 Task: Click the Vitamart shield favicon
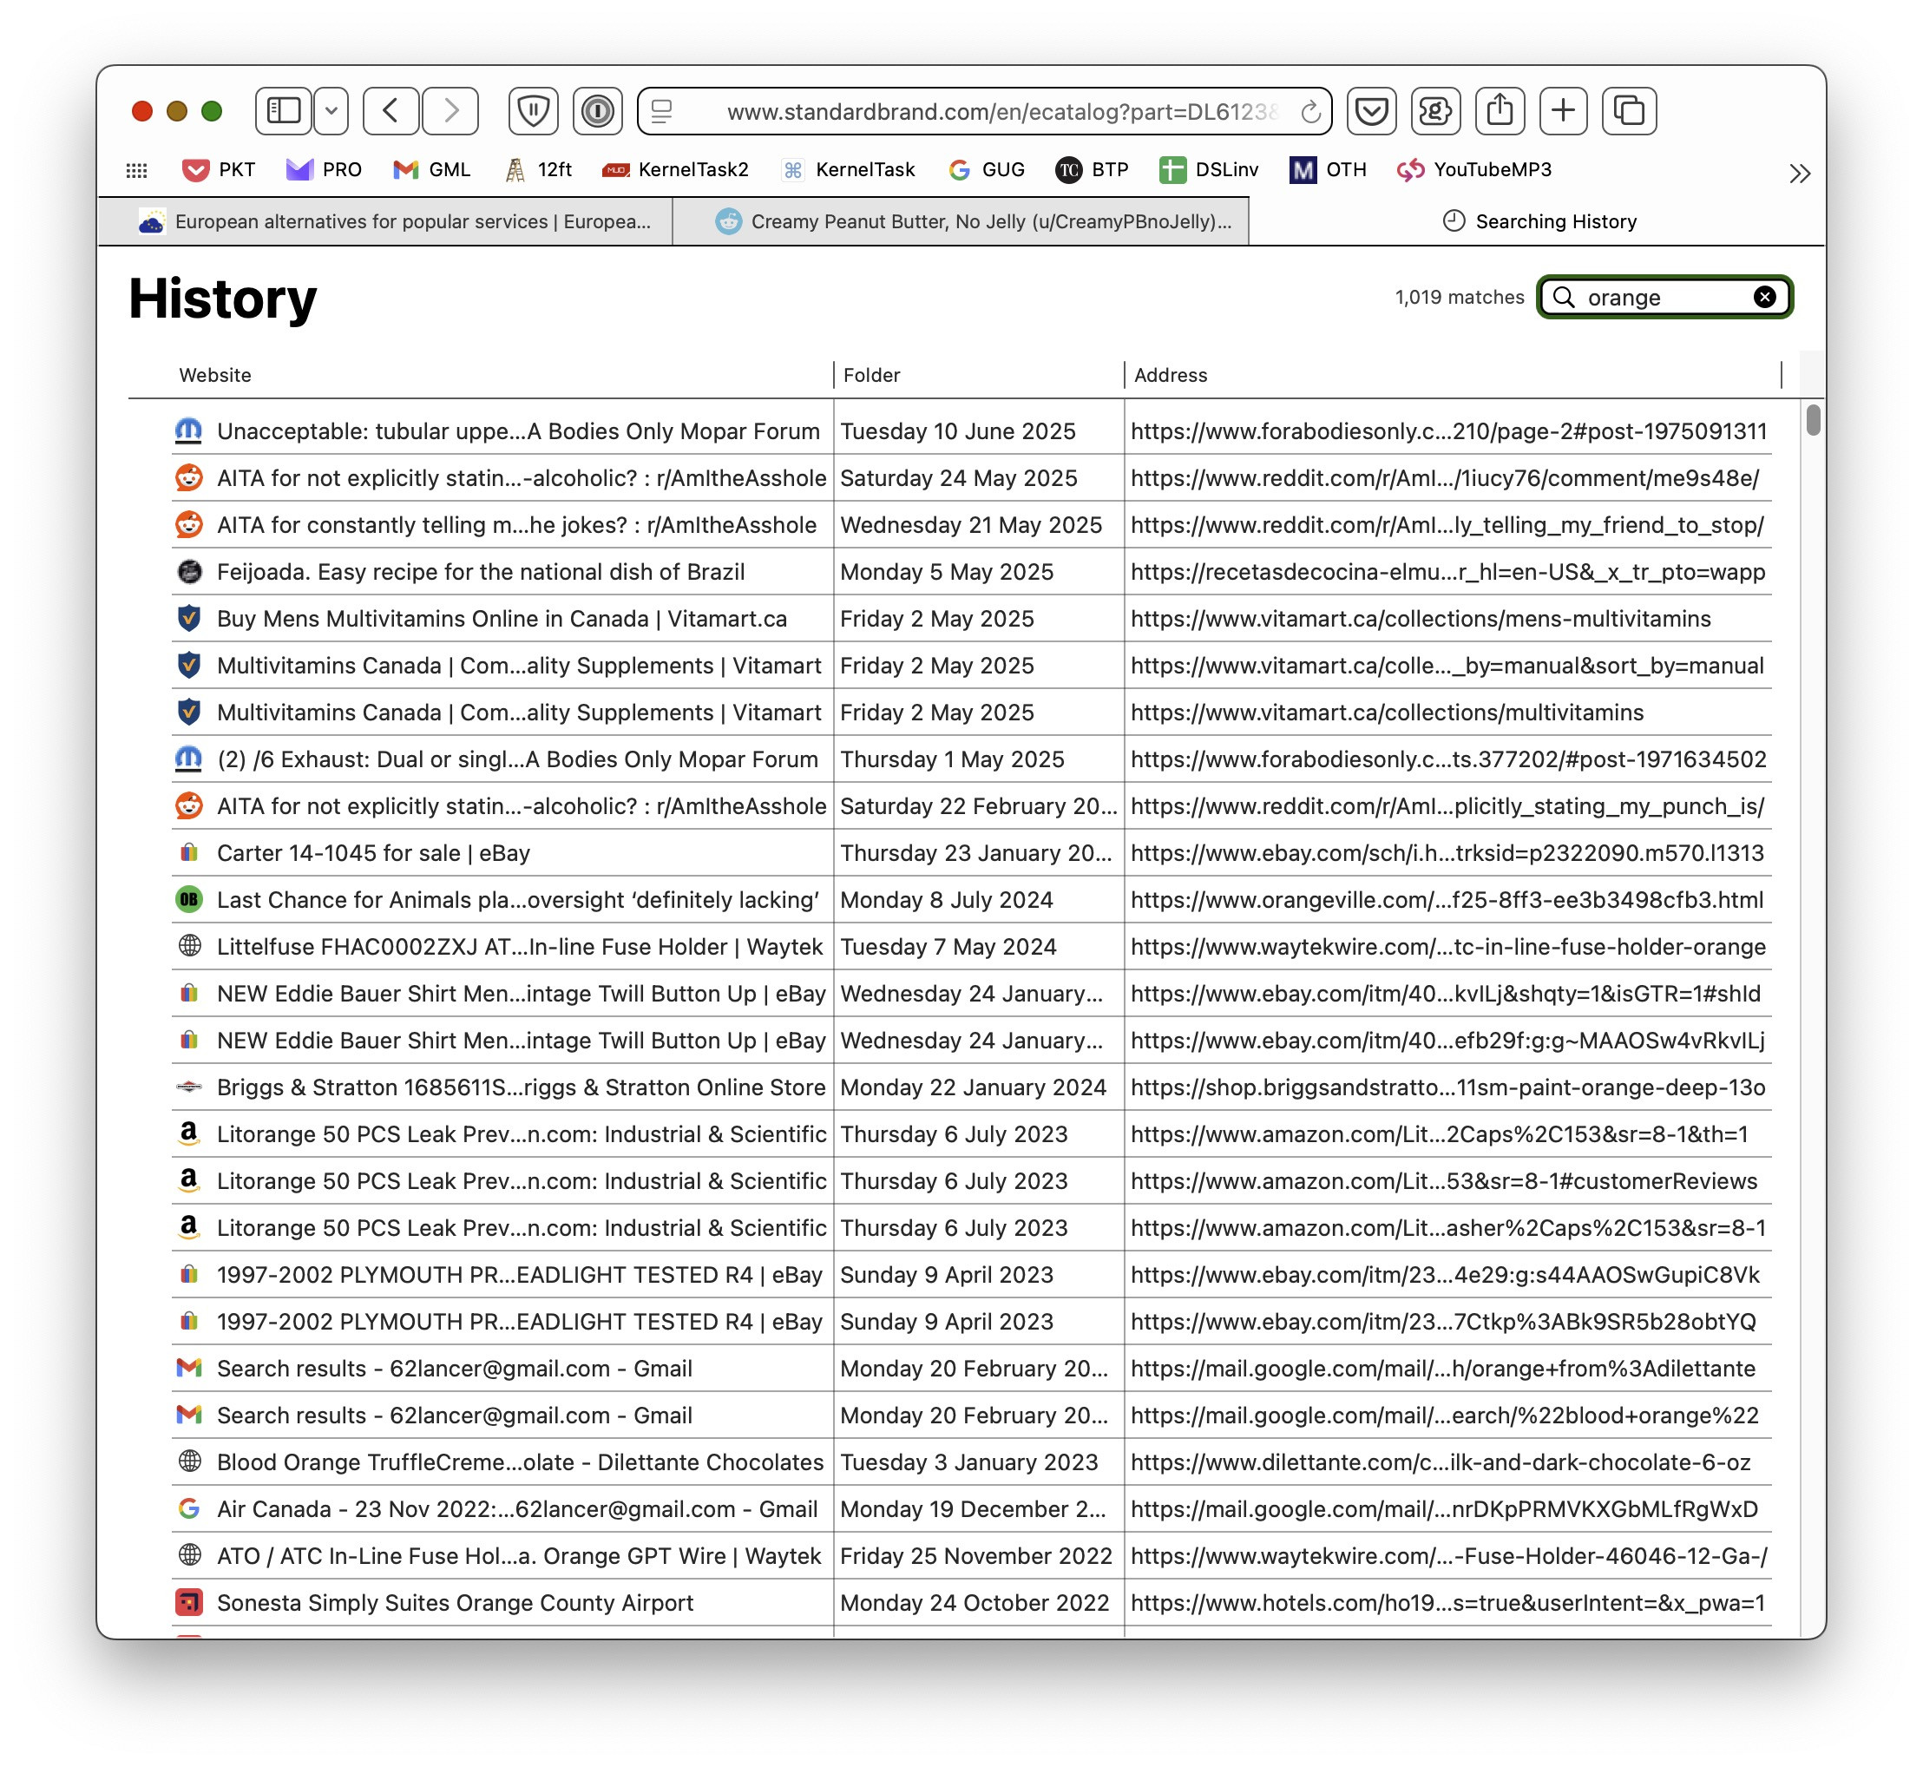point(190,619)
